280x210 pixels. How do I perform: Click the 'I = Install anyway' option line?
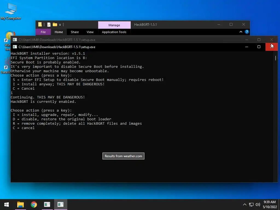pos(59,84)
